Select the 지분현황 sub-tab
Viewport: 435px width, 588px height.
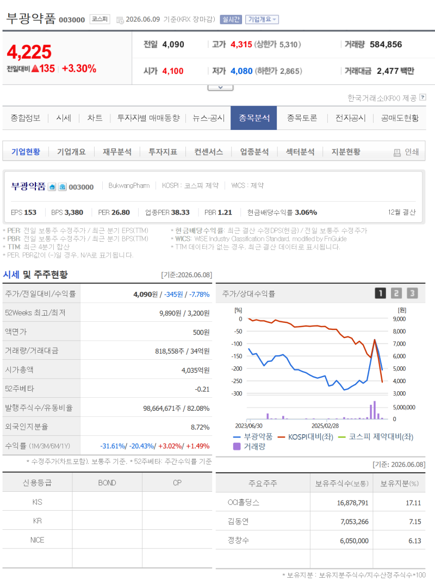(x=346, y=152)
